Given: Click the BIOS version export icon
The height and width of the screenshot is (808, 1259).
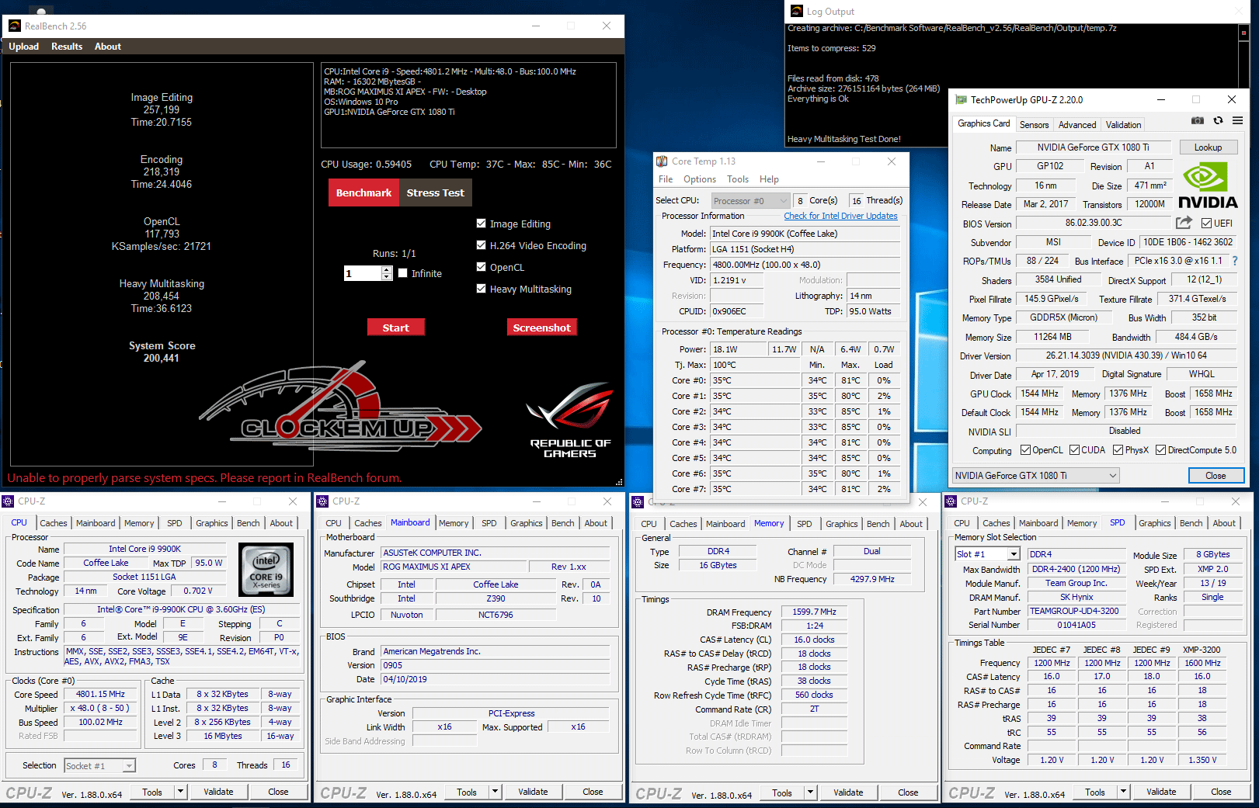Looking at the screenshot, I should click(x=1183, y=223).
